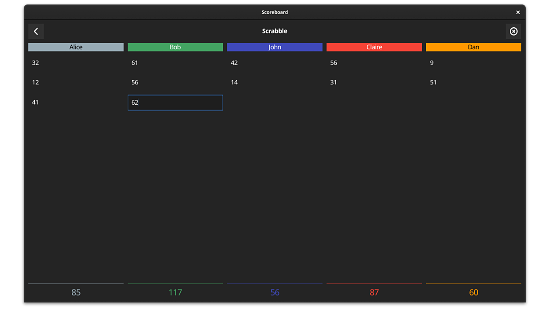Click Bob's first round score 61
The height and width of the screenshot is (309, 550).
pos(135,63)
